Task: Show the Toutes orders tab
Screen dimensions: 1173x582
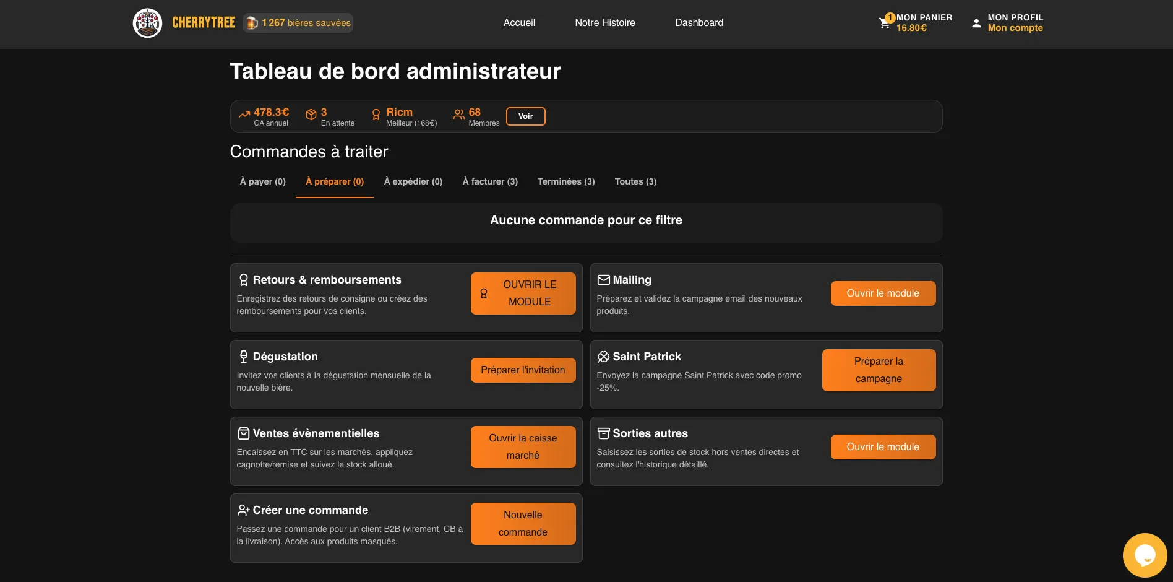Action: [x=635, y=181]
